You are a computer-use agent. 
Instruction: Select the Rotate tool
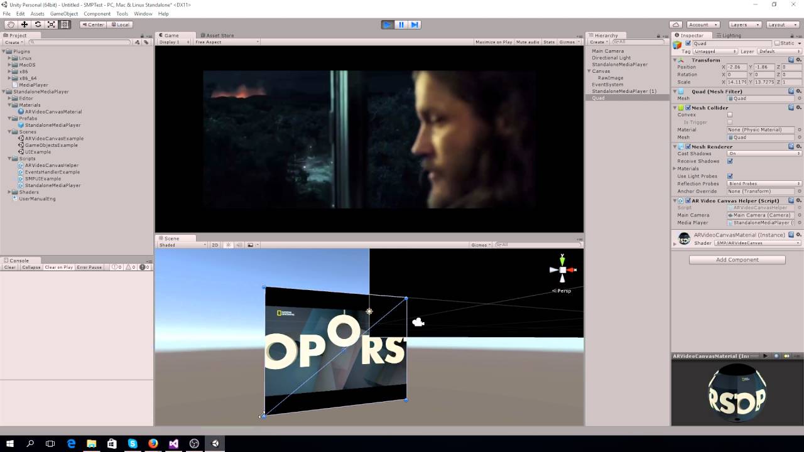(x=38, y=24)
